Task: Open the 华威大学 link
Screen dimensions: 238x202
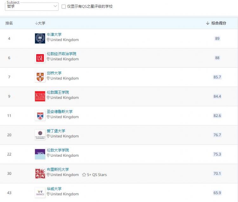Action: (x=54, y=189)
